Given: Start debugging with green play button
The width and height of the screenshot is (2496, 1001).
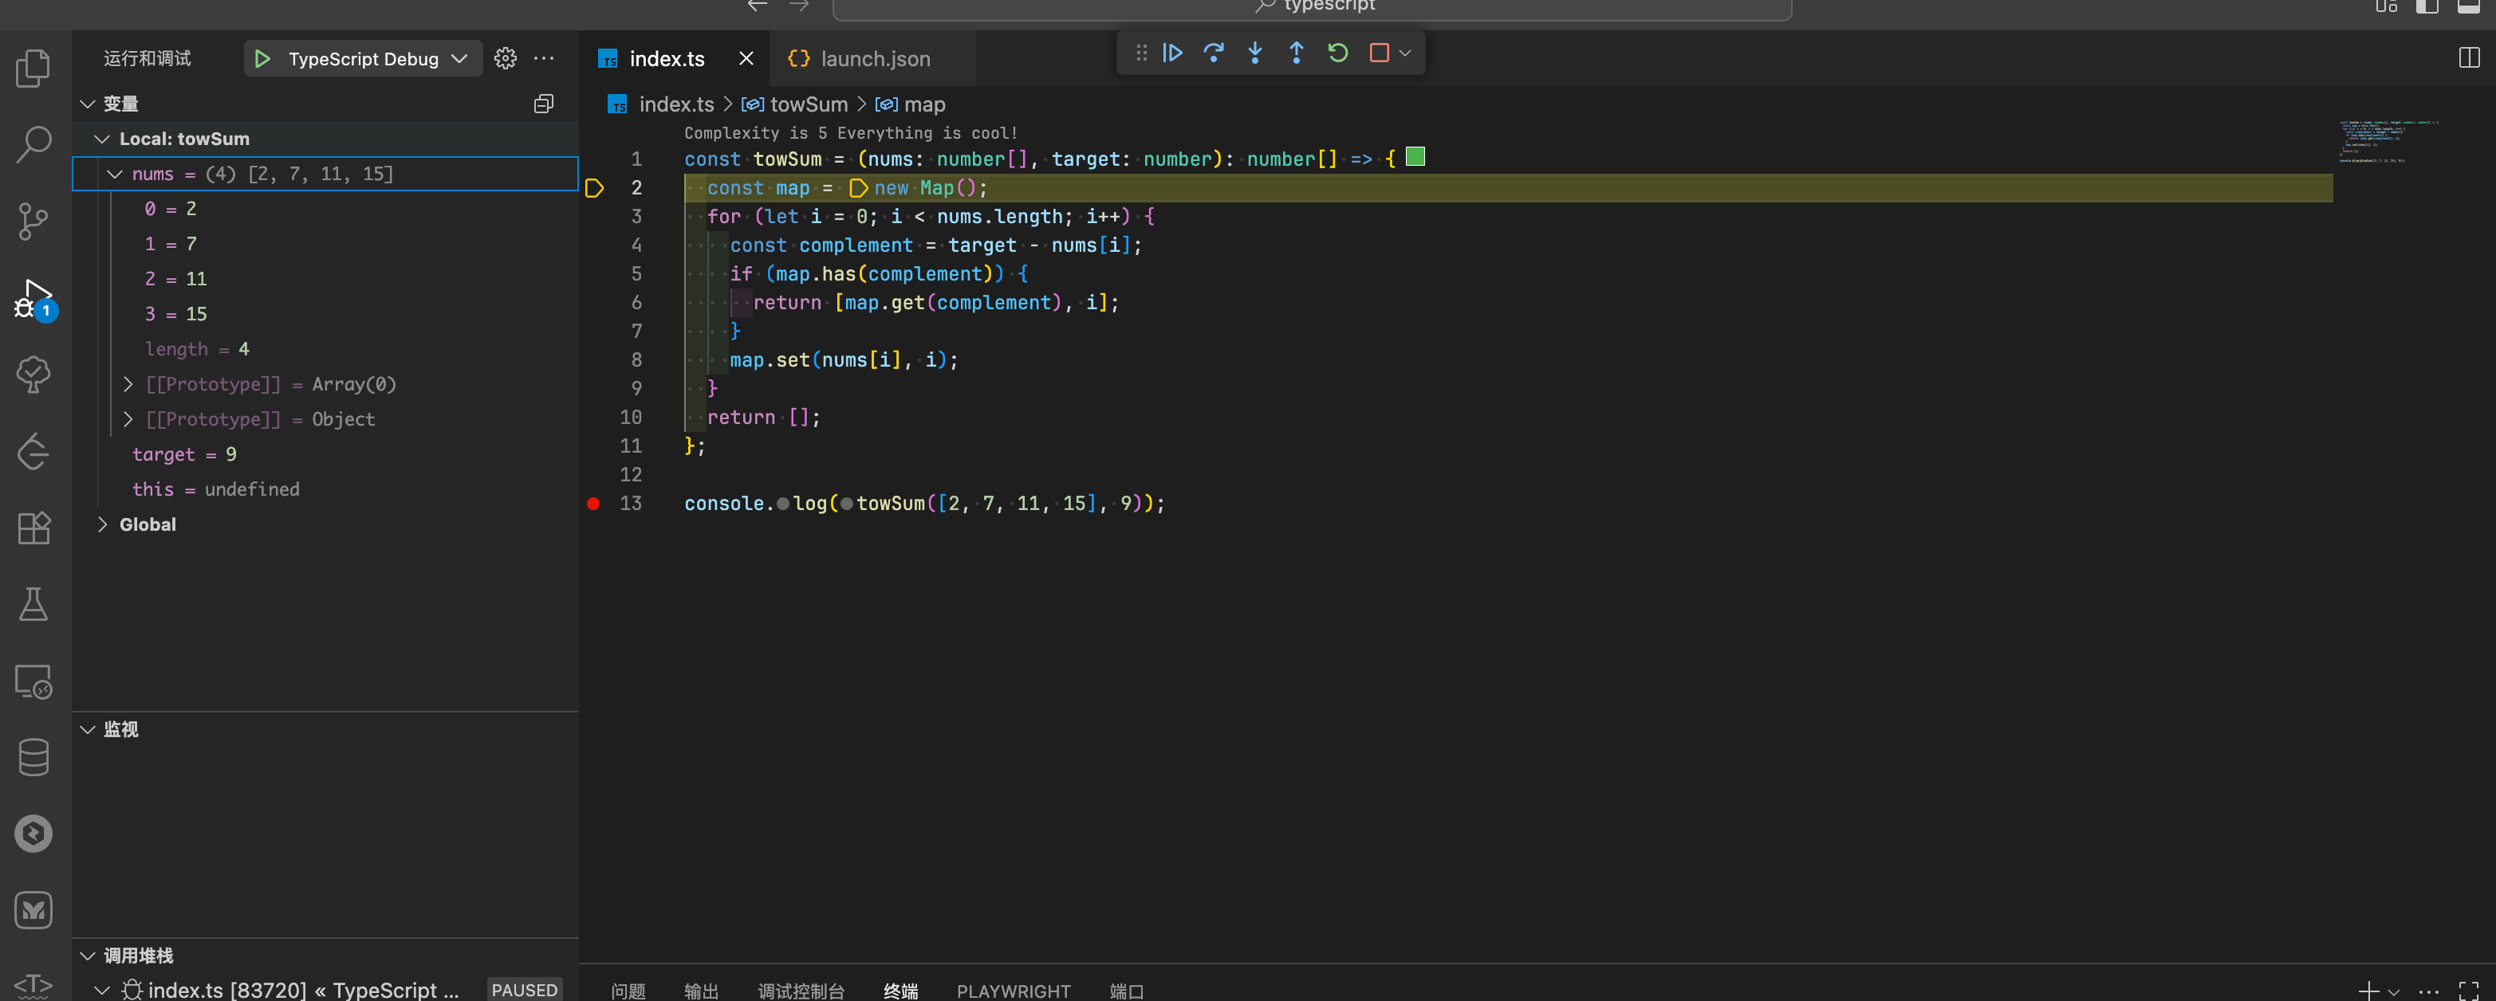Looking at the screenshot, I should [262, 59].
